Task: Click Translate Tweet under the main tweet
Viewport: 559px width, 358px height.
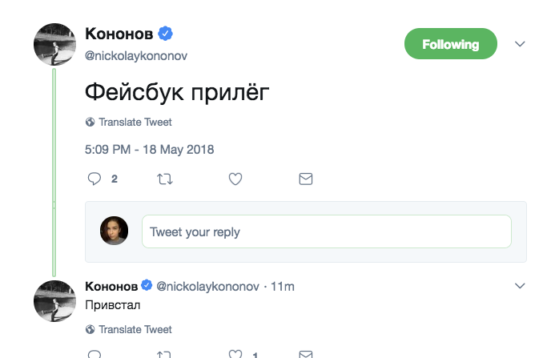Action: tap(135, 123)
